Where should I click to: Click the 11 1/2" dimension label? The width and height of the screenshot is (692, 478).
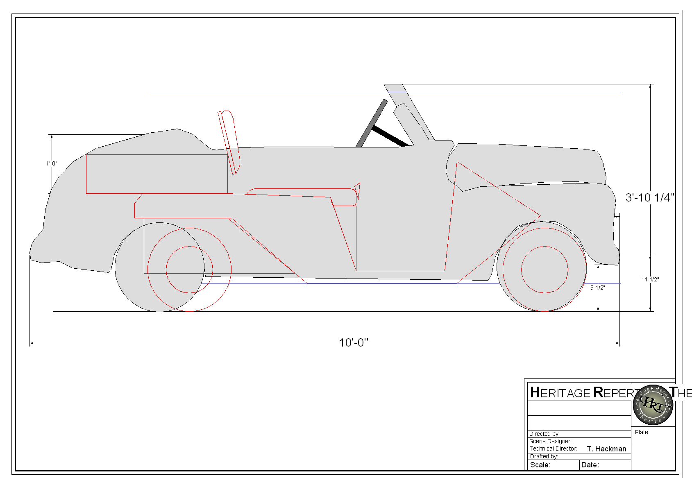pos(650,279)
